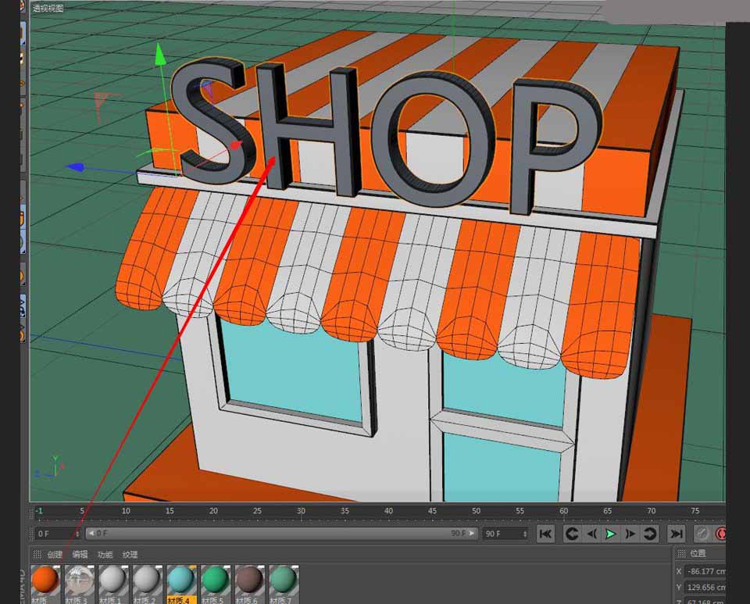Toggle the red auto keyframe button
This screenshot has width=750, height=604.
721,534
